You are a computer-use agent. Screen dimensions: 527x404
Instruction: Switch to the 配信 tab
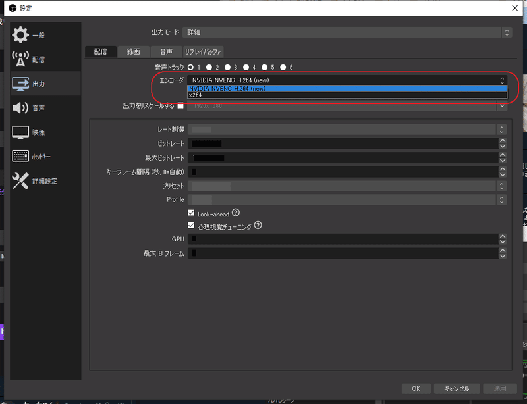coord(101,52)
